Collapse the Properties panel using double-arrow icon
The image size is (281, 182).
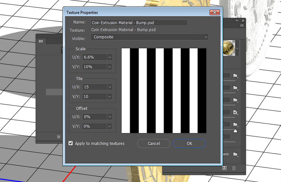241,20
